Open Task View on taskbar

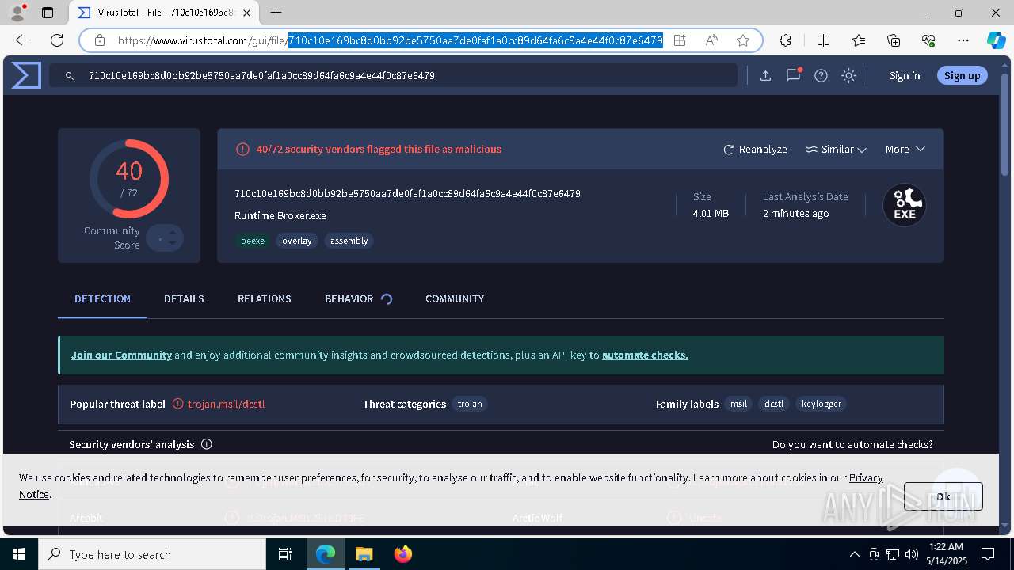click(x=285, y=554)
